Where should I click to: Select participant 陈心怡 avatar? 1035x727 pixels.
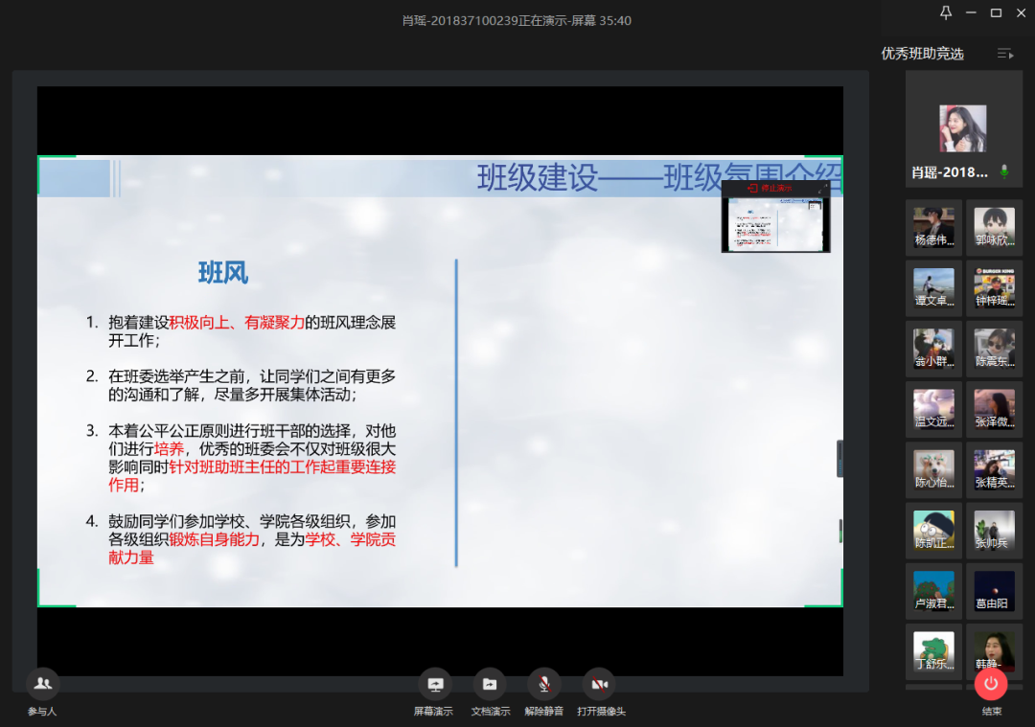pos(933,470)
